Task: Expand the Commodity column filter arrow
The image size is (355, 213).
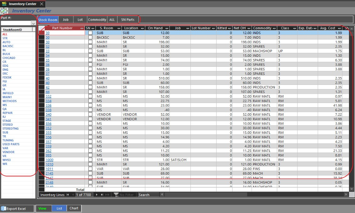Action: [274, 28]
